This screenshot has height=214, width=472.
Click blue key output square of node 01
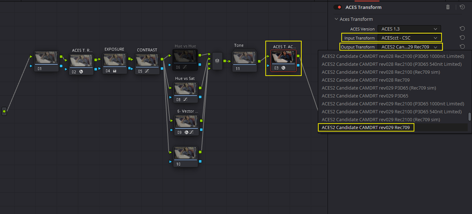[x=62, y=66]
